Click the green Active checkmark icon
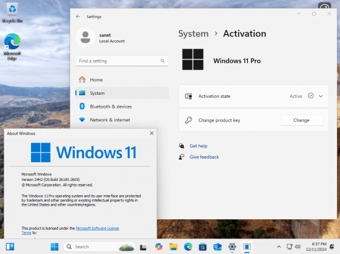Screen dimensions: 340x254 (x=311, y=96)
